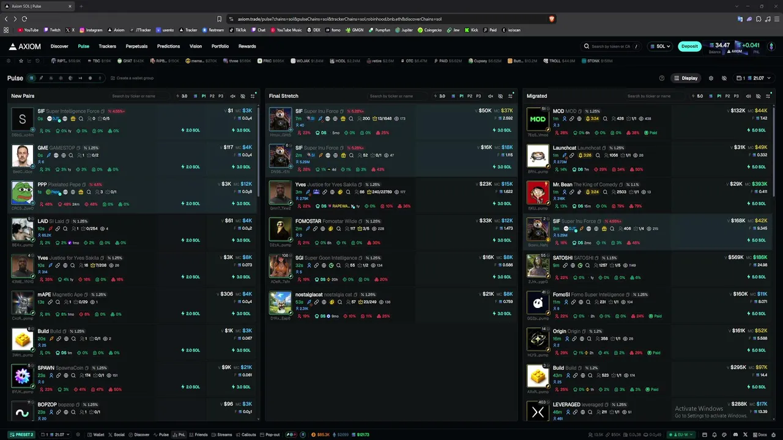Click the Deposit button

click(689, 46)
